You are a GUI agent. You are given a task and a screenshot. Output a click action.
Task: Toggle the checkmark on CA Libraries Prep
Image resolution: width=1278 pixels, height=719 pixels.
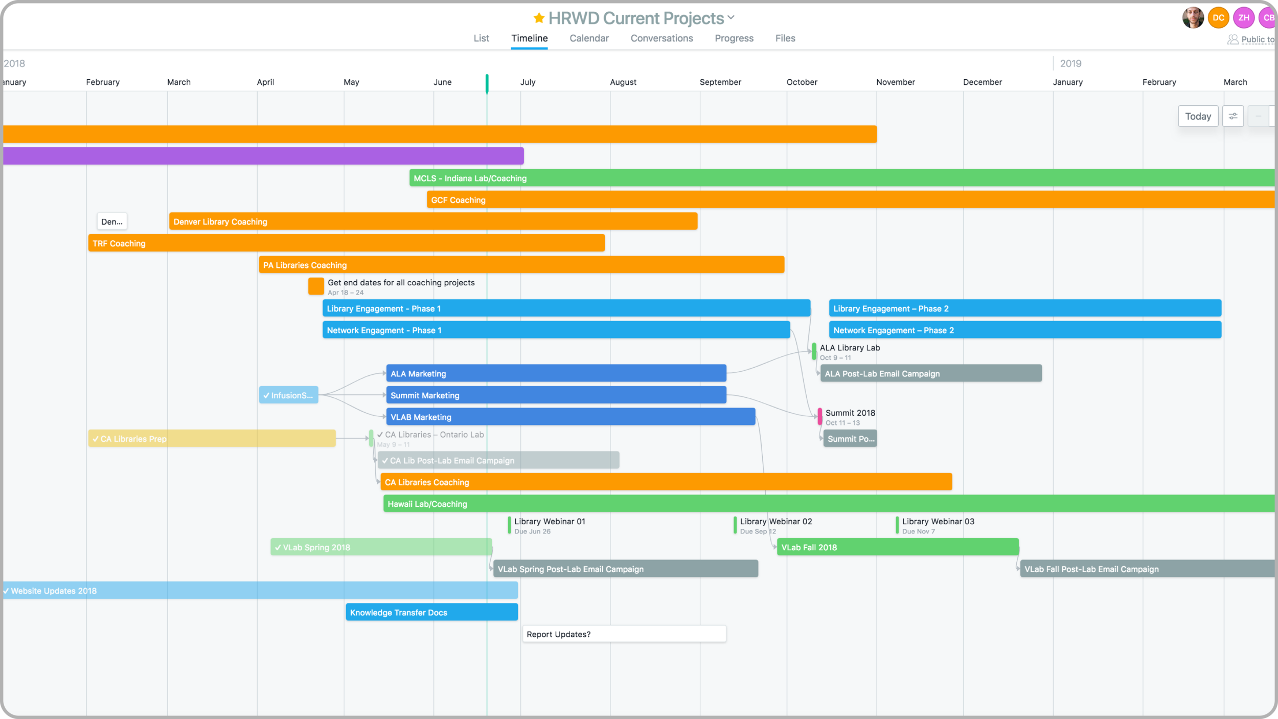pos(96,439)
